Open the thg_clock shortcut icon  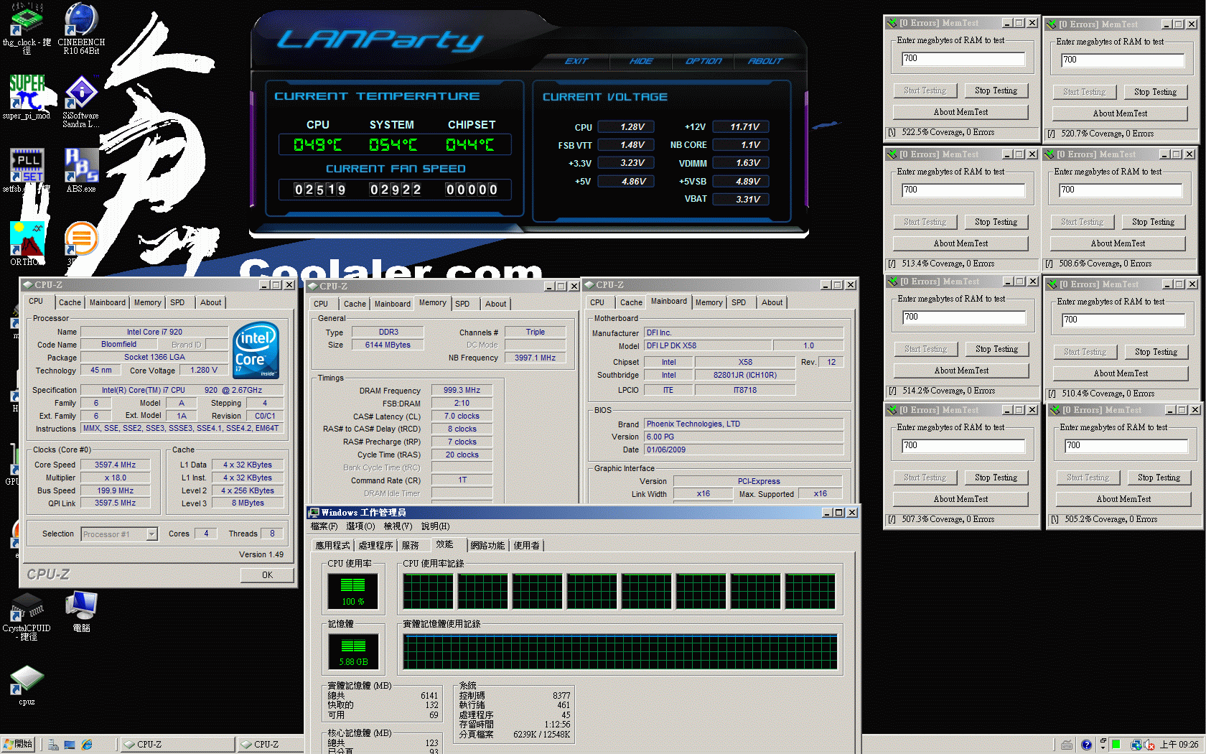[27, 29]
